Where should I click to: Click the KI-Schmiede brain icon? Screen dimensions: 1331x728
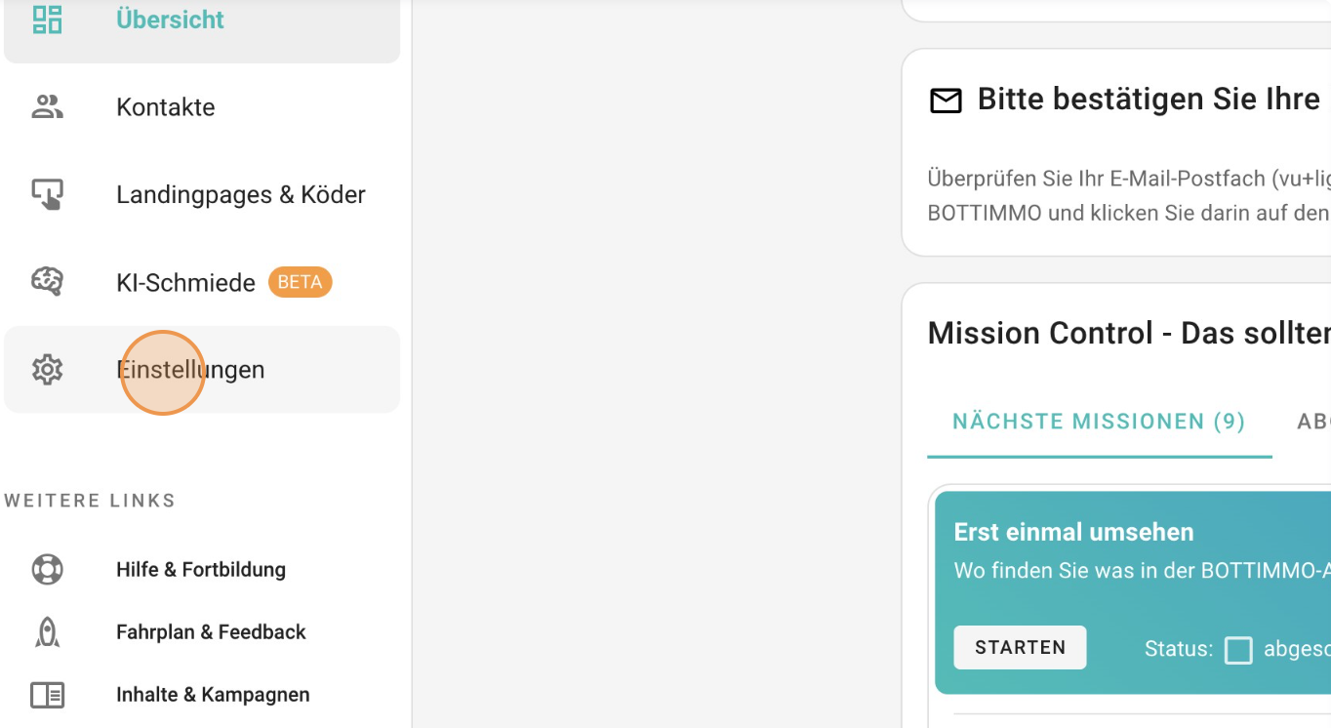tap(47, 282)
